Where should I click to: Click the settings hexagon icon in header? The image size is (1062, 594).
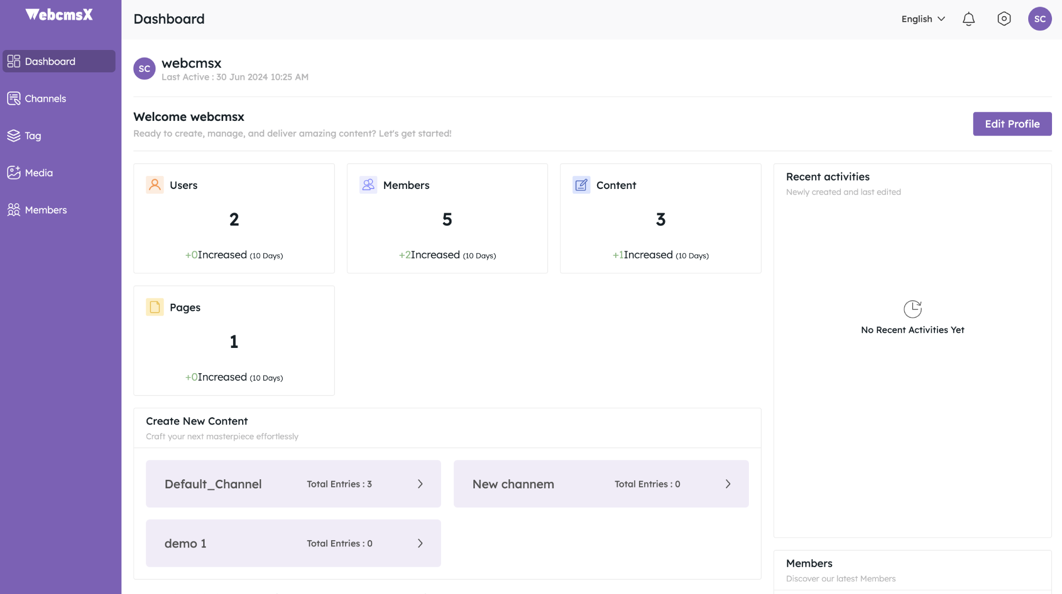(1004, 19)
